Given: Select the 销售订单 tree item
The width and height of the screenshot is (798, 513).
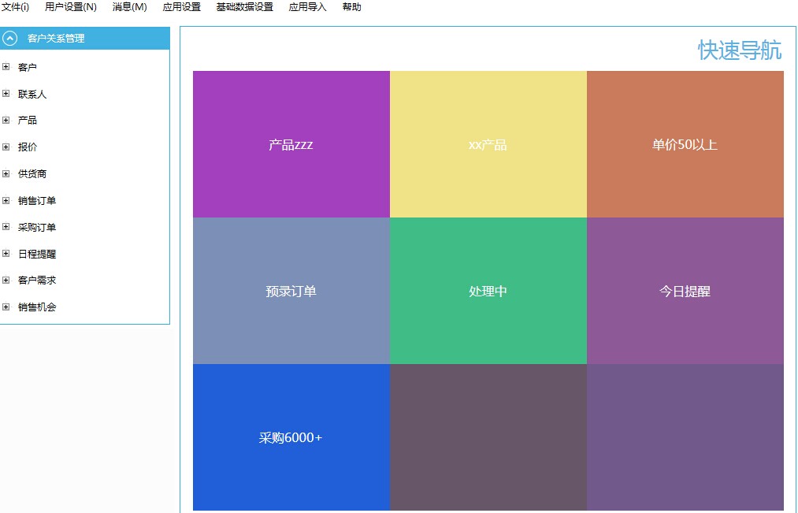Looking at the screenshot, I should coord(37,200).
